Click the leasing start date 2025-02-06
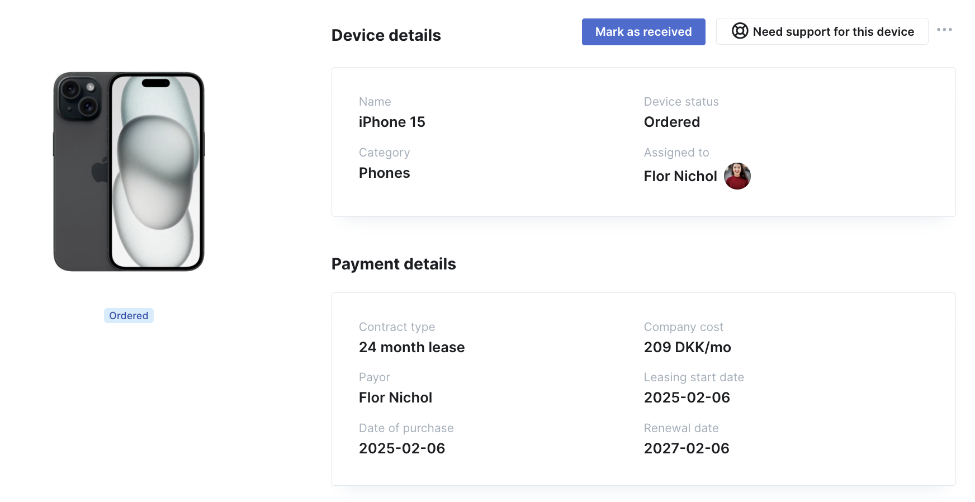 687,397
